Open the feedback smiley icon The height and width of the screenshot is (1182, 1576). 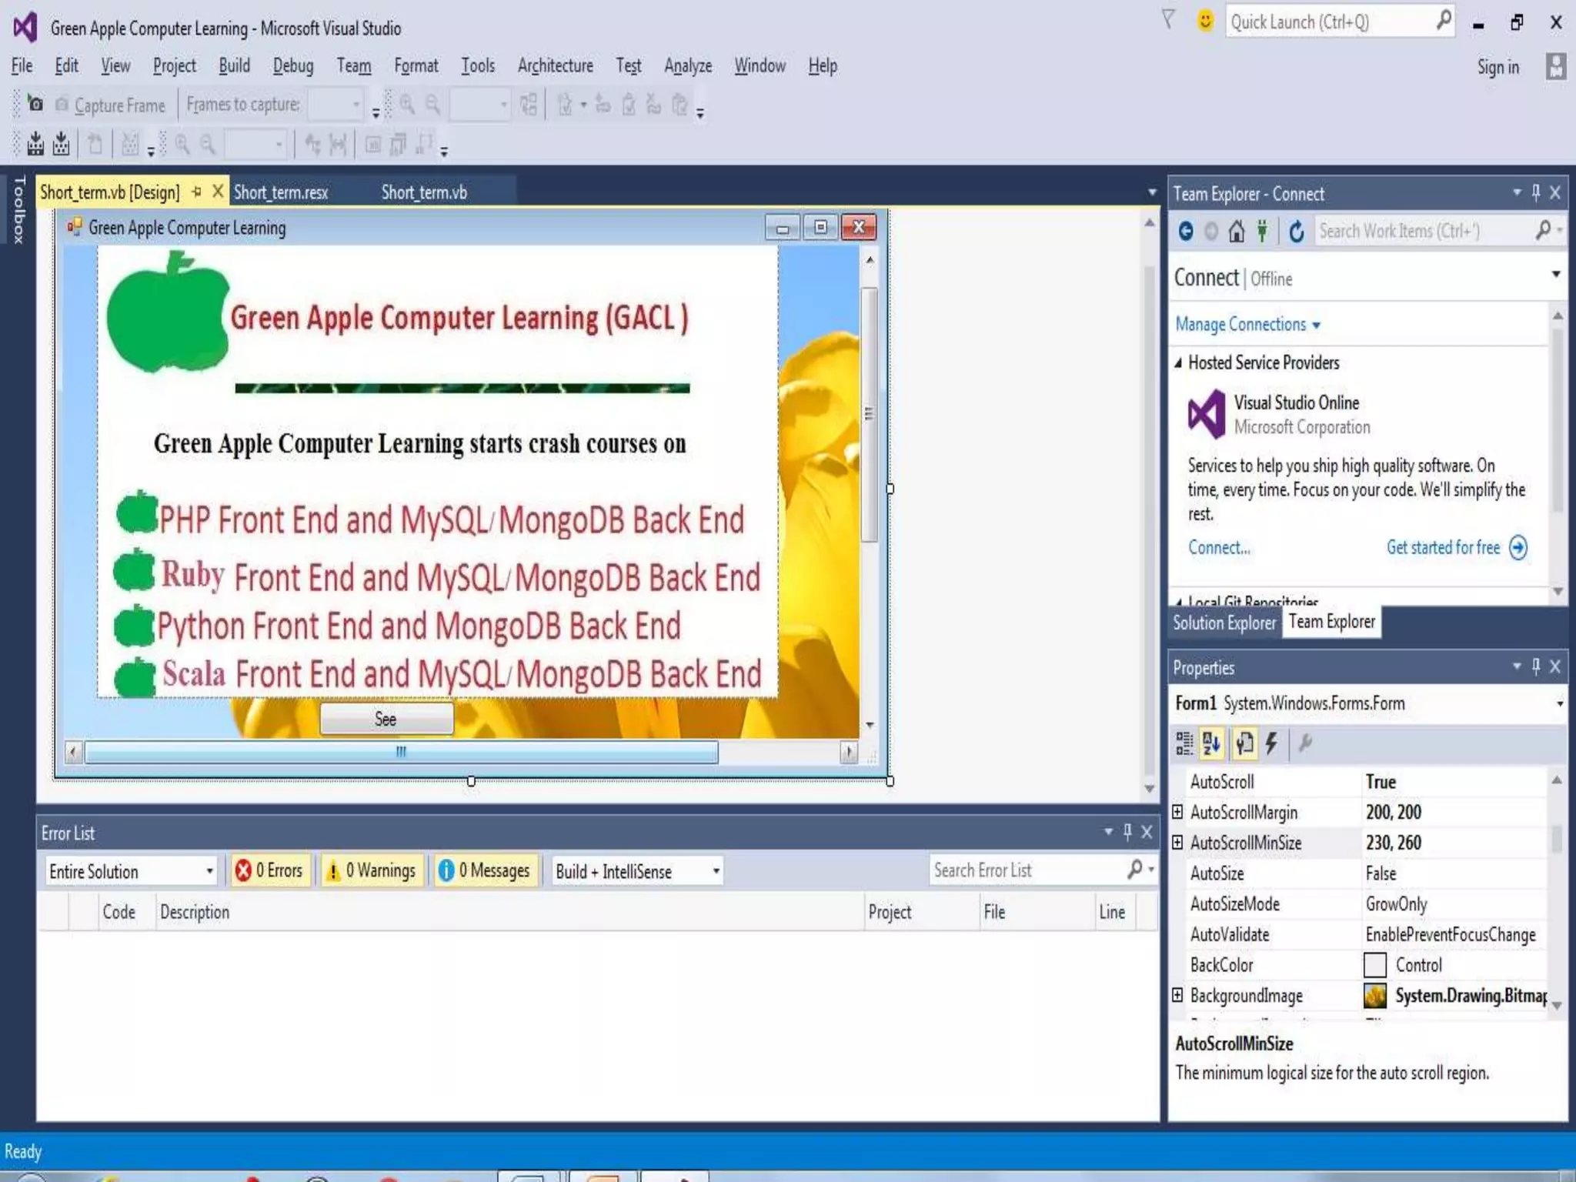[x=1205, y=21]
